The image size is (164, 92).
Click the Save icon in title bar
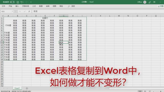coord(18,2)
